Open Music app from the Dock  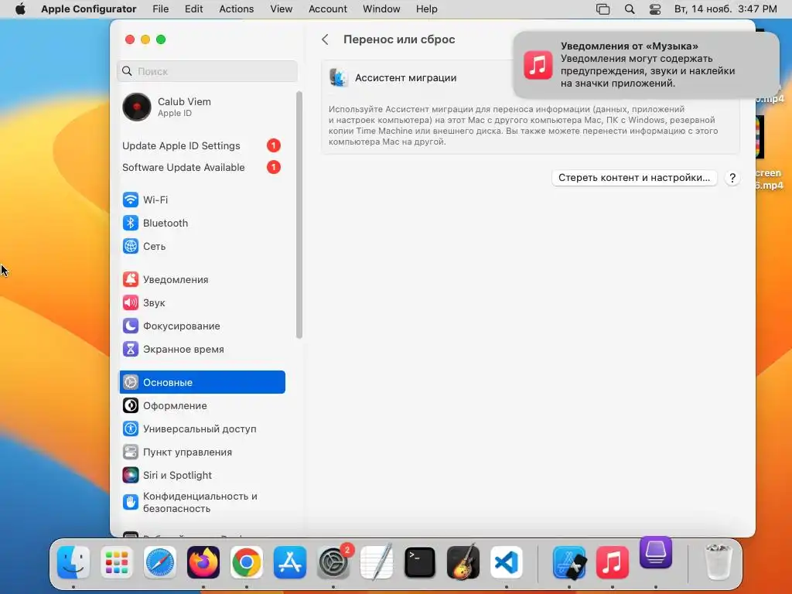pos(613,562)
